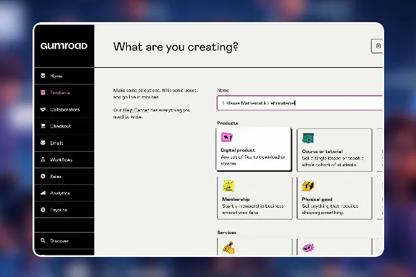The height and width of the screenshot is (277, 416).
Task: Open Analytics in the sidebar
Action: tap(64, 193)
